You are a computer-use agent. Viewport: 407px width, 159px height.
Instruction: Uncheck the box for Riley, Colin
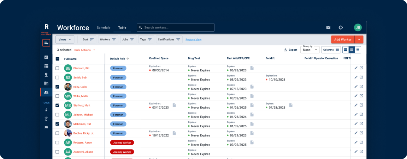(57, 87)
